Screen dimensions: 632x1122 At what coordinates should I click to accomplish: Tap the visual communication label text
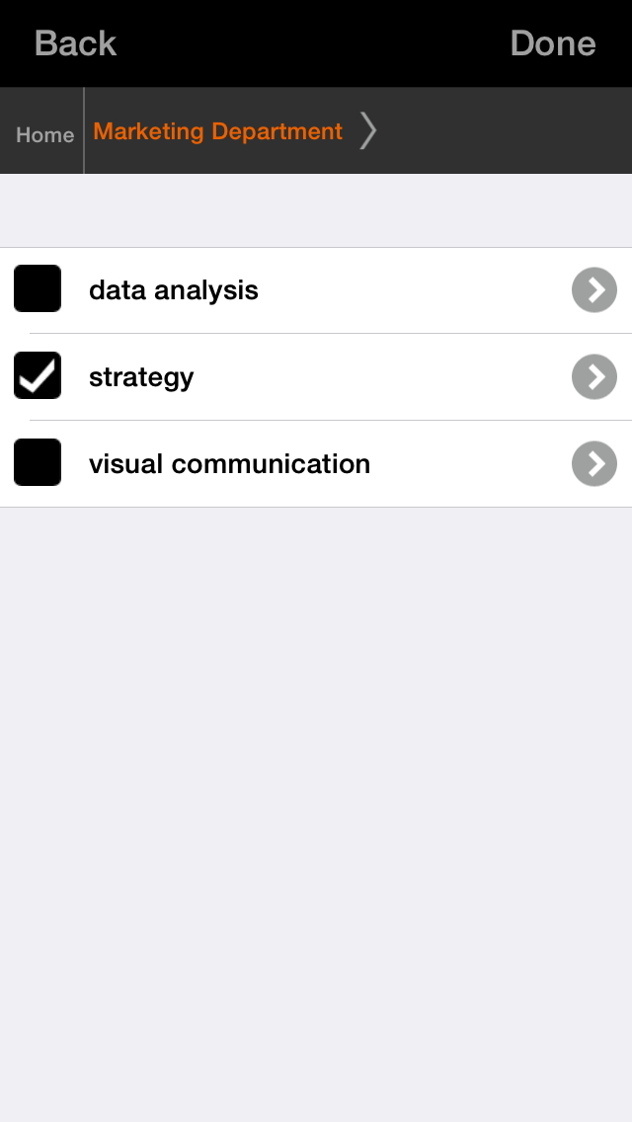point(229,464)
